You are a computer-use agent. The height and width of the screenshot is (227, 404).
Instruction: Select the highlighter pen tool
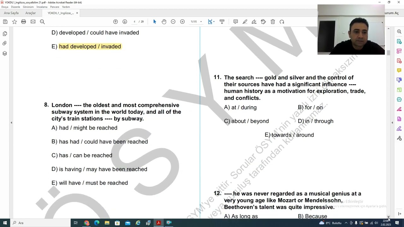coord(245,22)
